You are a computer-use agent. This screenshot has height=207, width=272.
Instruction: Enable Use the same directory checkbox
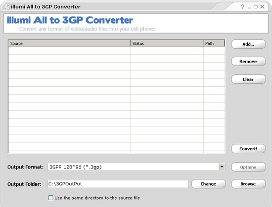coord(50,198)
